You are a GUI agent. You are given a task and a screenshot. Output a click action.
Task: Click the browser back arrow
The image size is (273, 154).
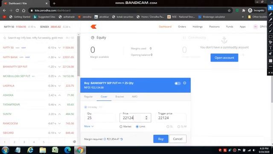[4, 10]
